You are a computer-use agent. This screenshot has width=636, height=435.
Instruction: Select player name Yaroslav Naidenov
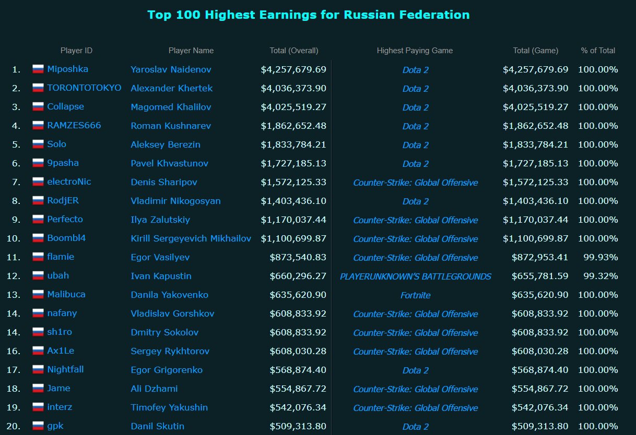click(171, 69)
